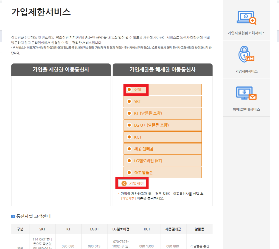Click the orange [가입제한] text in the instructions
The image size is (279, 249).
(x=128, y=198)
